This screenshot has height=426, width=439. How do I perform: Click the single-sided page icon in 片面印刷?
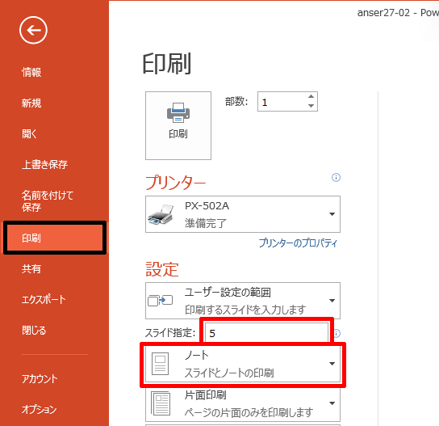coord(161,403)
